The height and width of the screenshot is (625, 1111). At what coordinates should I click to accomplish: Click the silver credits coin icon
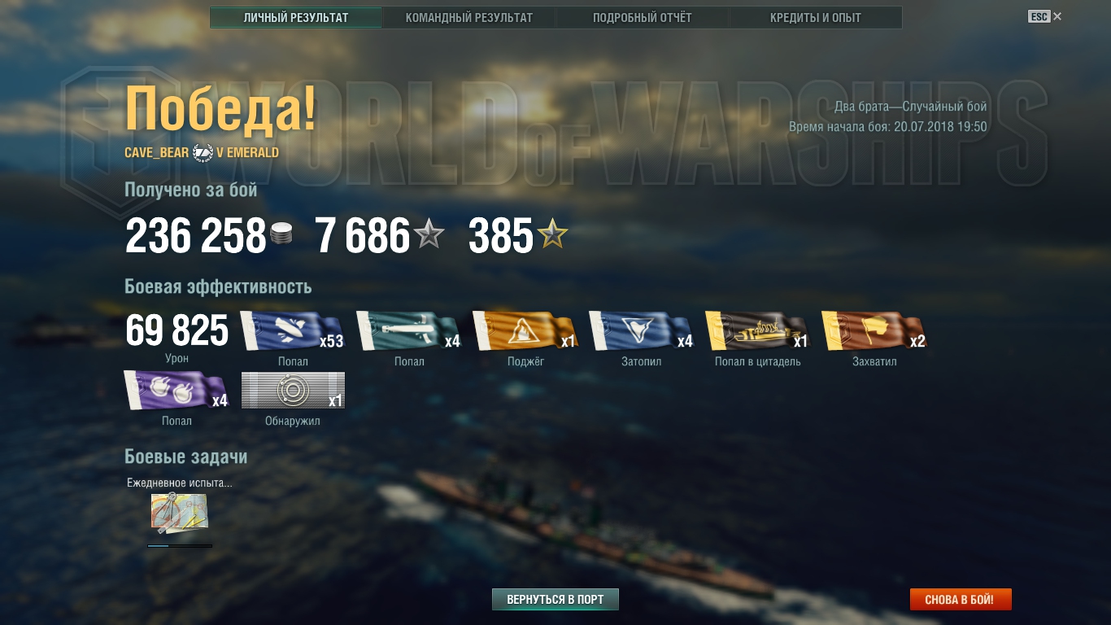[x=281, y=235]
